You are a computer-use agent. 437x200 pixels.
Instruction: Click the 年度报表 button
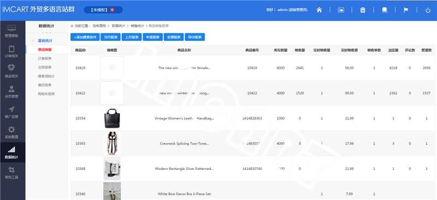[x=153, y=37]
